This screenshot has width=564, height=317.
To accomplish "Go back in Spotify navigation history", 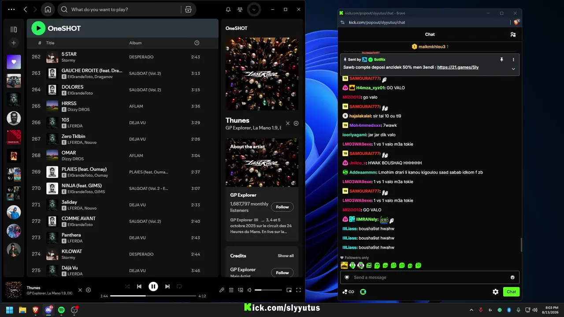I will point(25,9).
